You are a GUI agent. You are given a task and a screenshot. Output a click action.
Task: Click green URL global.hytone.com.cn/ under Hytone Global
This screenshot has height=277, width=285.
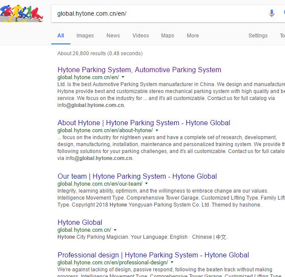(84, 230)
